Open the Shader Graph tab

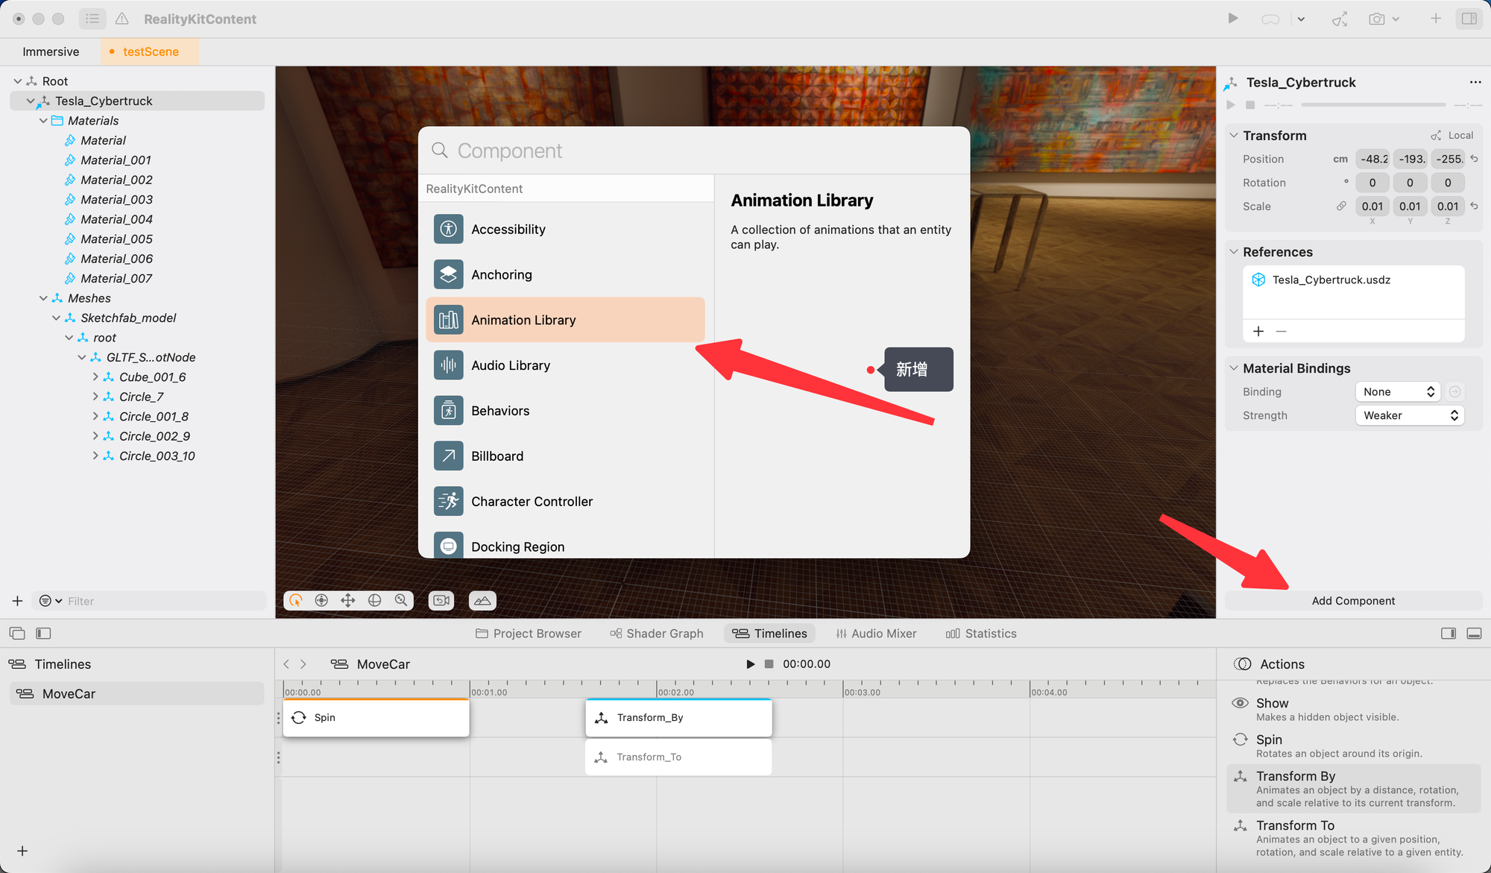tap(657, 634)
